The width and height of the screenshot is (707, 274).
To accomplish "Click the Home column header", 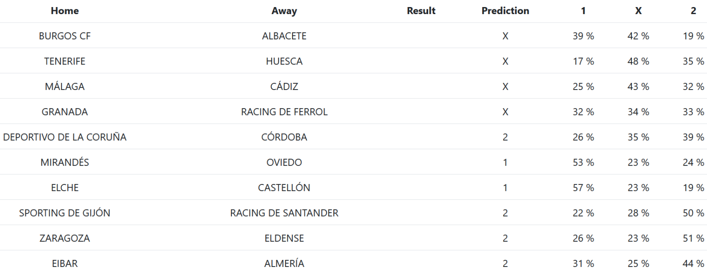I will point(65,11).
